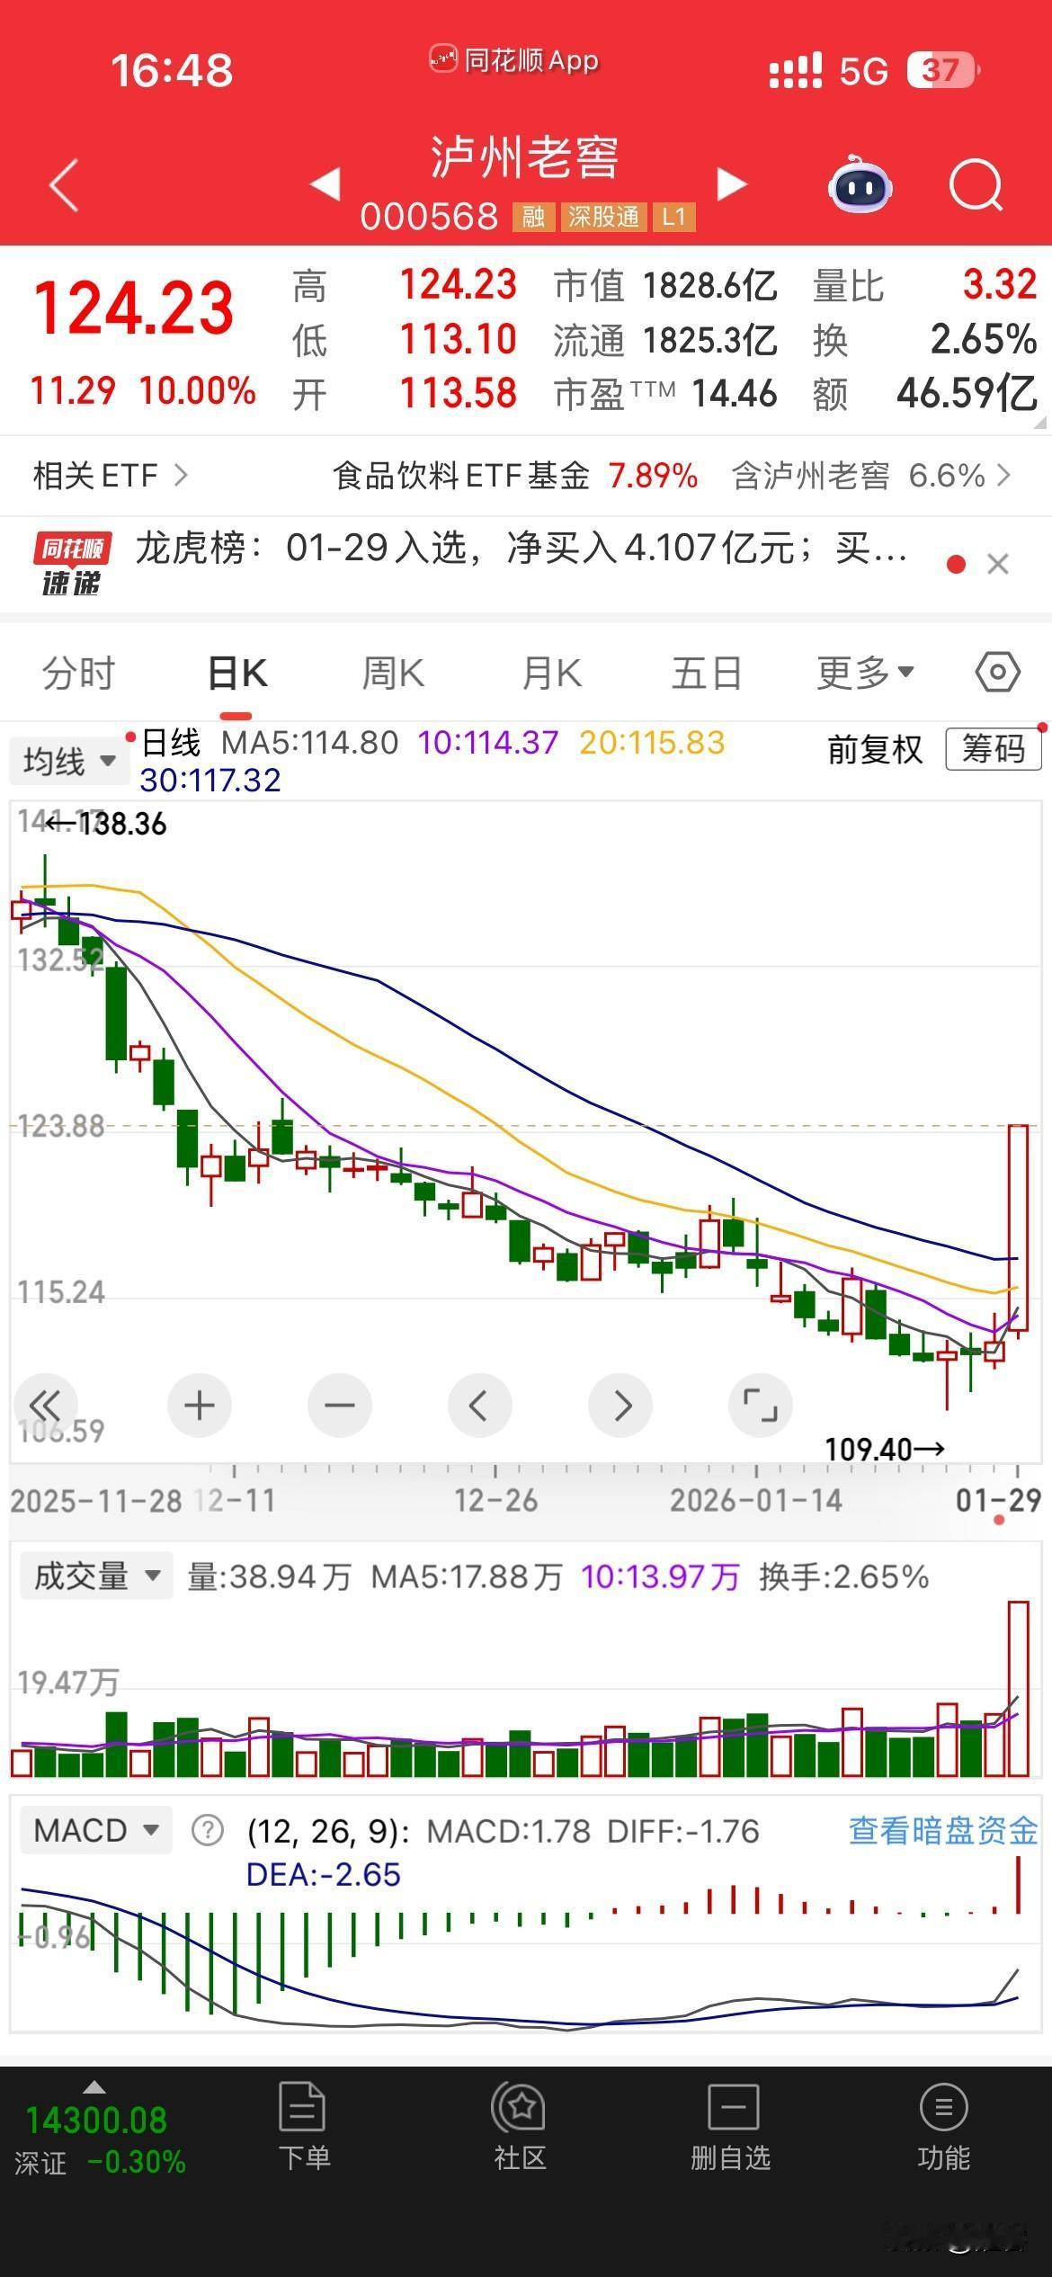Expand chart to fullscreen icon
Image resolution: width=1052 pixels, height=2277 pixels.
click(760, 1405)
